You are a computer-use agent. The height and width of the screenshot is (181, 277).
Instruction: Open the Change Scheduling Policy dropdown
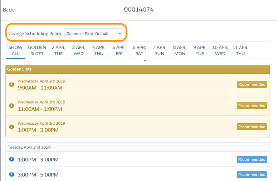tap(94, 33)
